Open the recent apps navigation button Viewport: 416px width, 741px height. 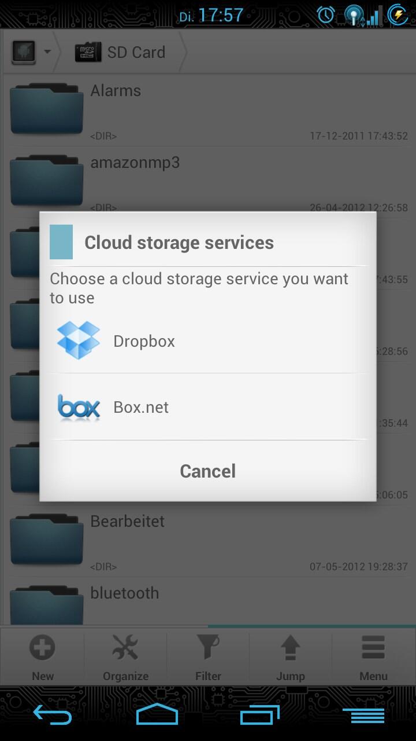260,714
